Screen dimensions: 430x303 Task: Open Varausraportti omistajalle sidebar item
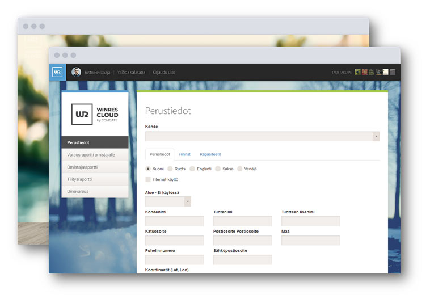pos(95,155)
